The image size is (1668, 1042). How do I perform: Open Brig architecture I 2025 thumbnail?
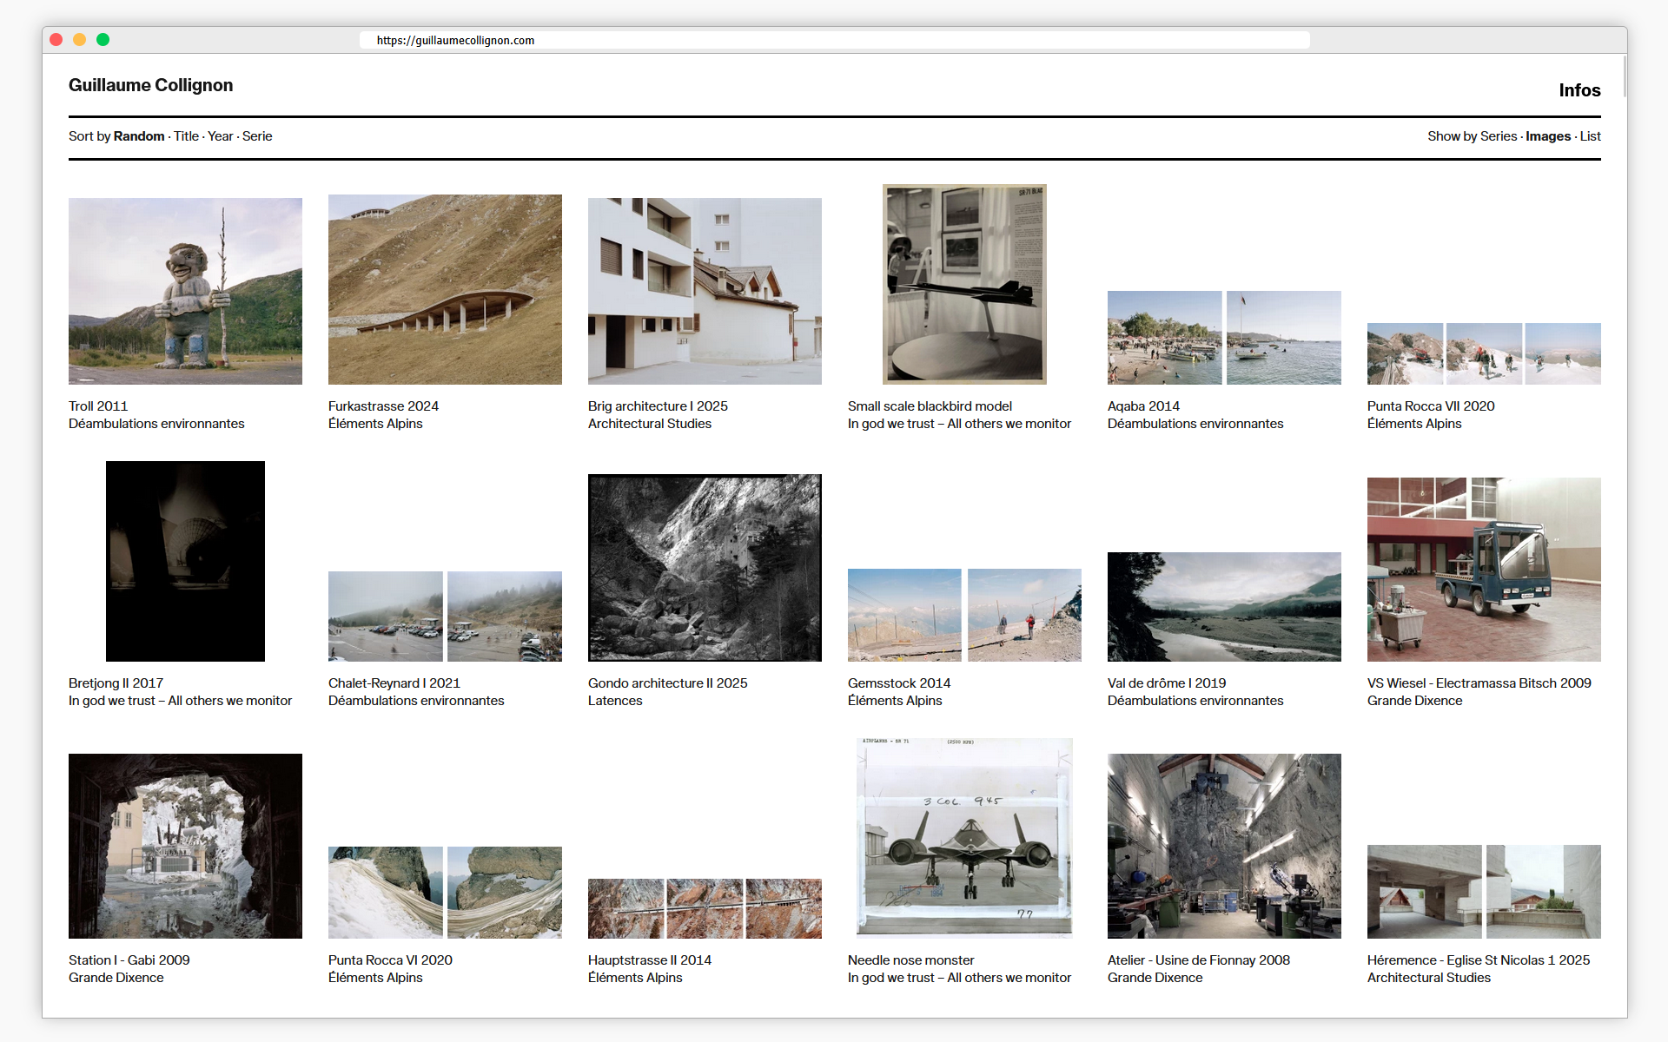[x=705, y=291]
